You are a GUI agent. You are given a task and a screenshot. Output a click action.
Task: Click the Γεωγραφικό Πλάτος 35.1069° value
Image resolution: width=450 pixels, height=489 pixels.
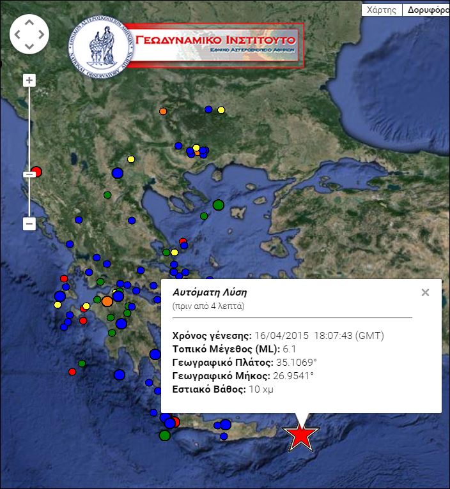(297, 363)
